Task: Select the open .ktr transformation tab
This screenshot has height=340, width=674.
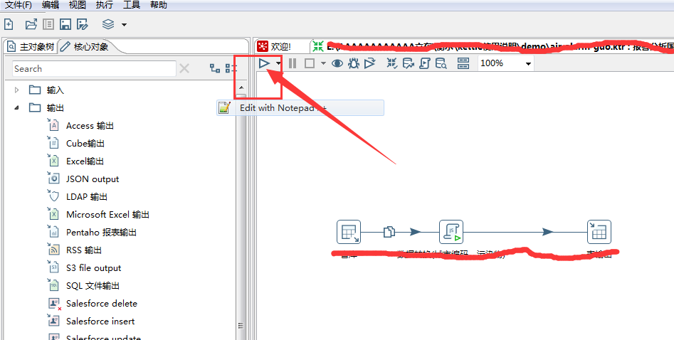Action: coord(491,46)
